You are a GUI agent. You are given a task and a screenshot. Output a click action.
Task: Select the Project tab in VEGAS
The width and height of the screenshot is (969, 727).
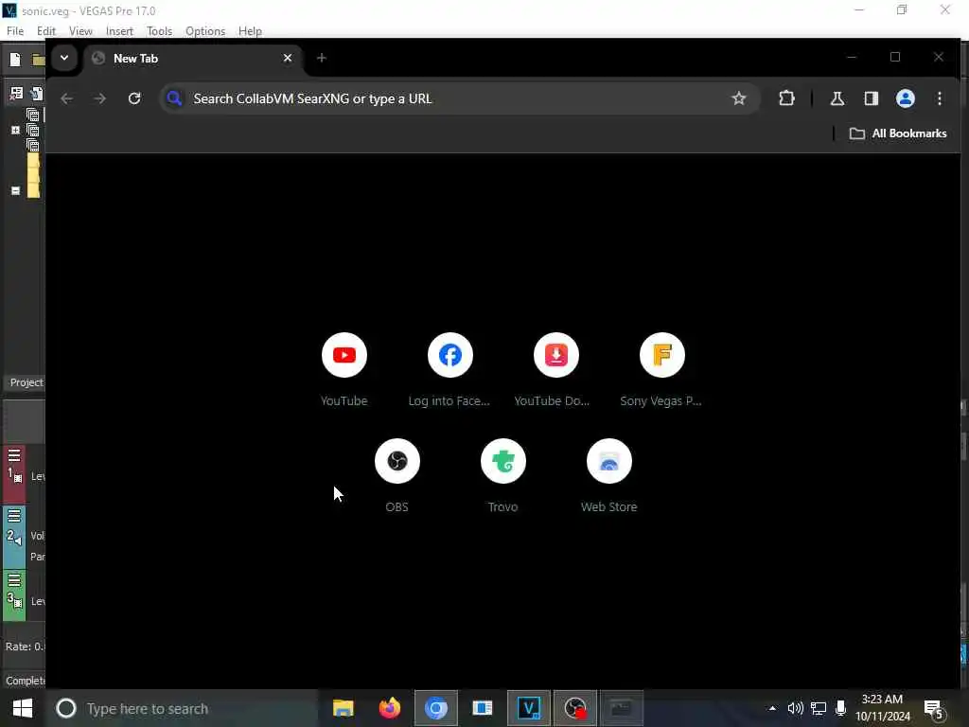click(x=26, y=382)
